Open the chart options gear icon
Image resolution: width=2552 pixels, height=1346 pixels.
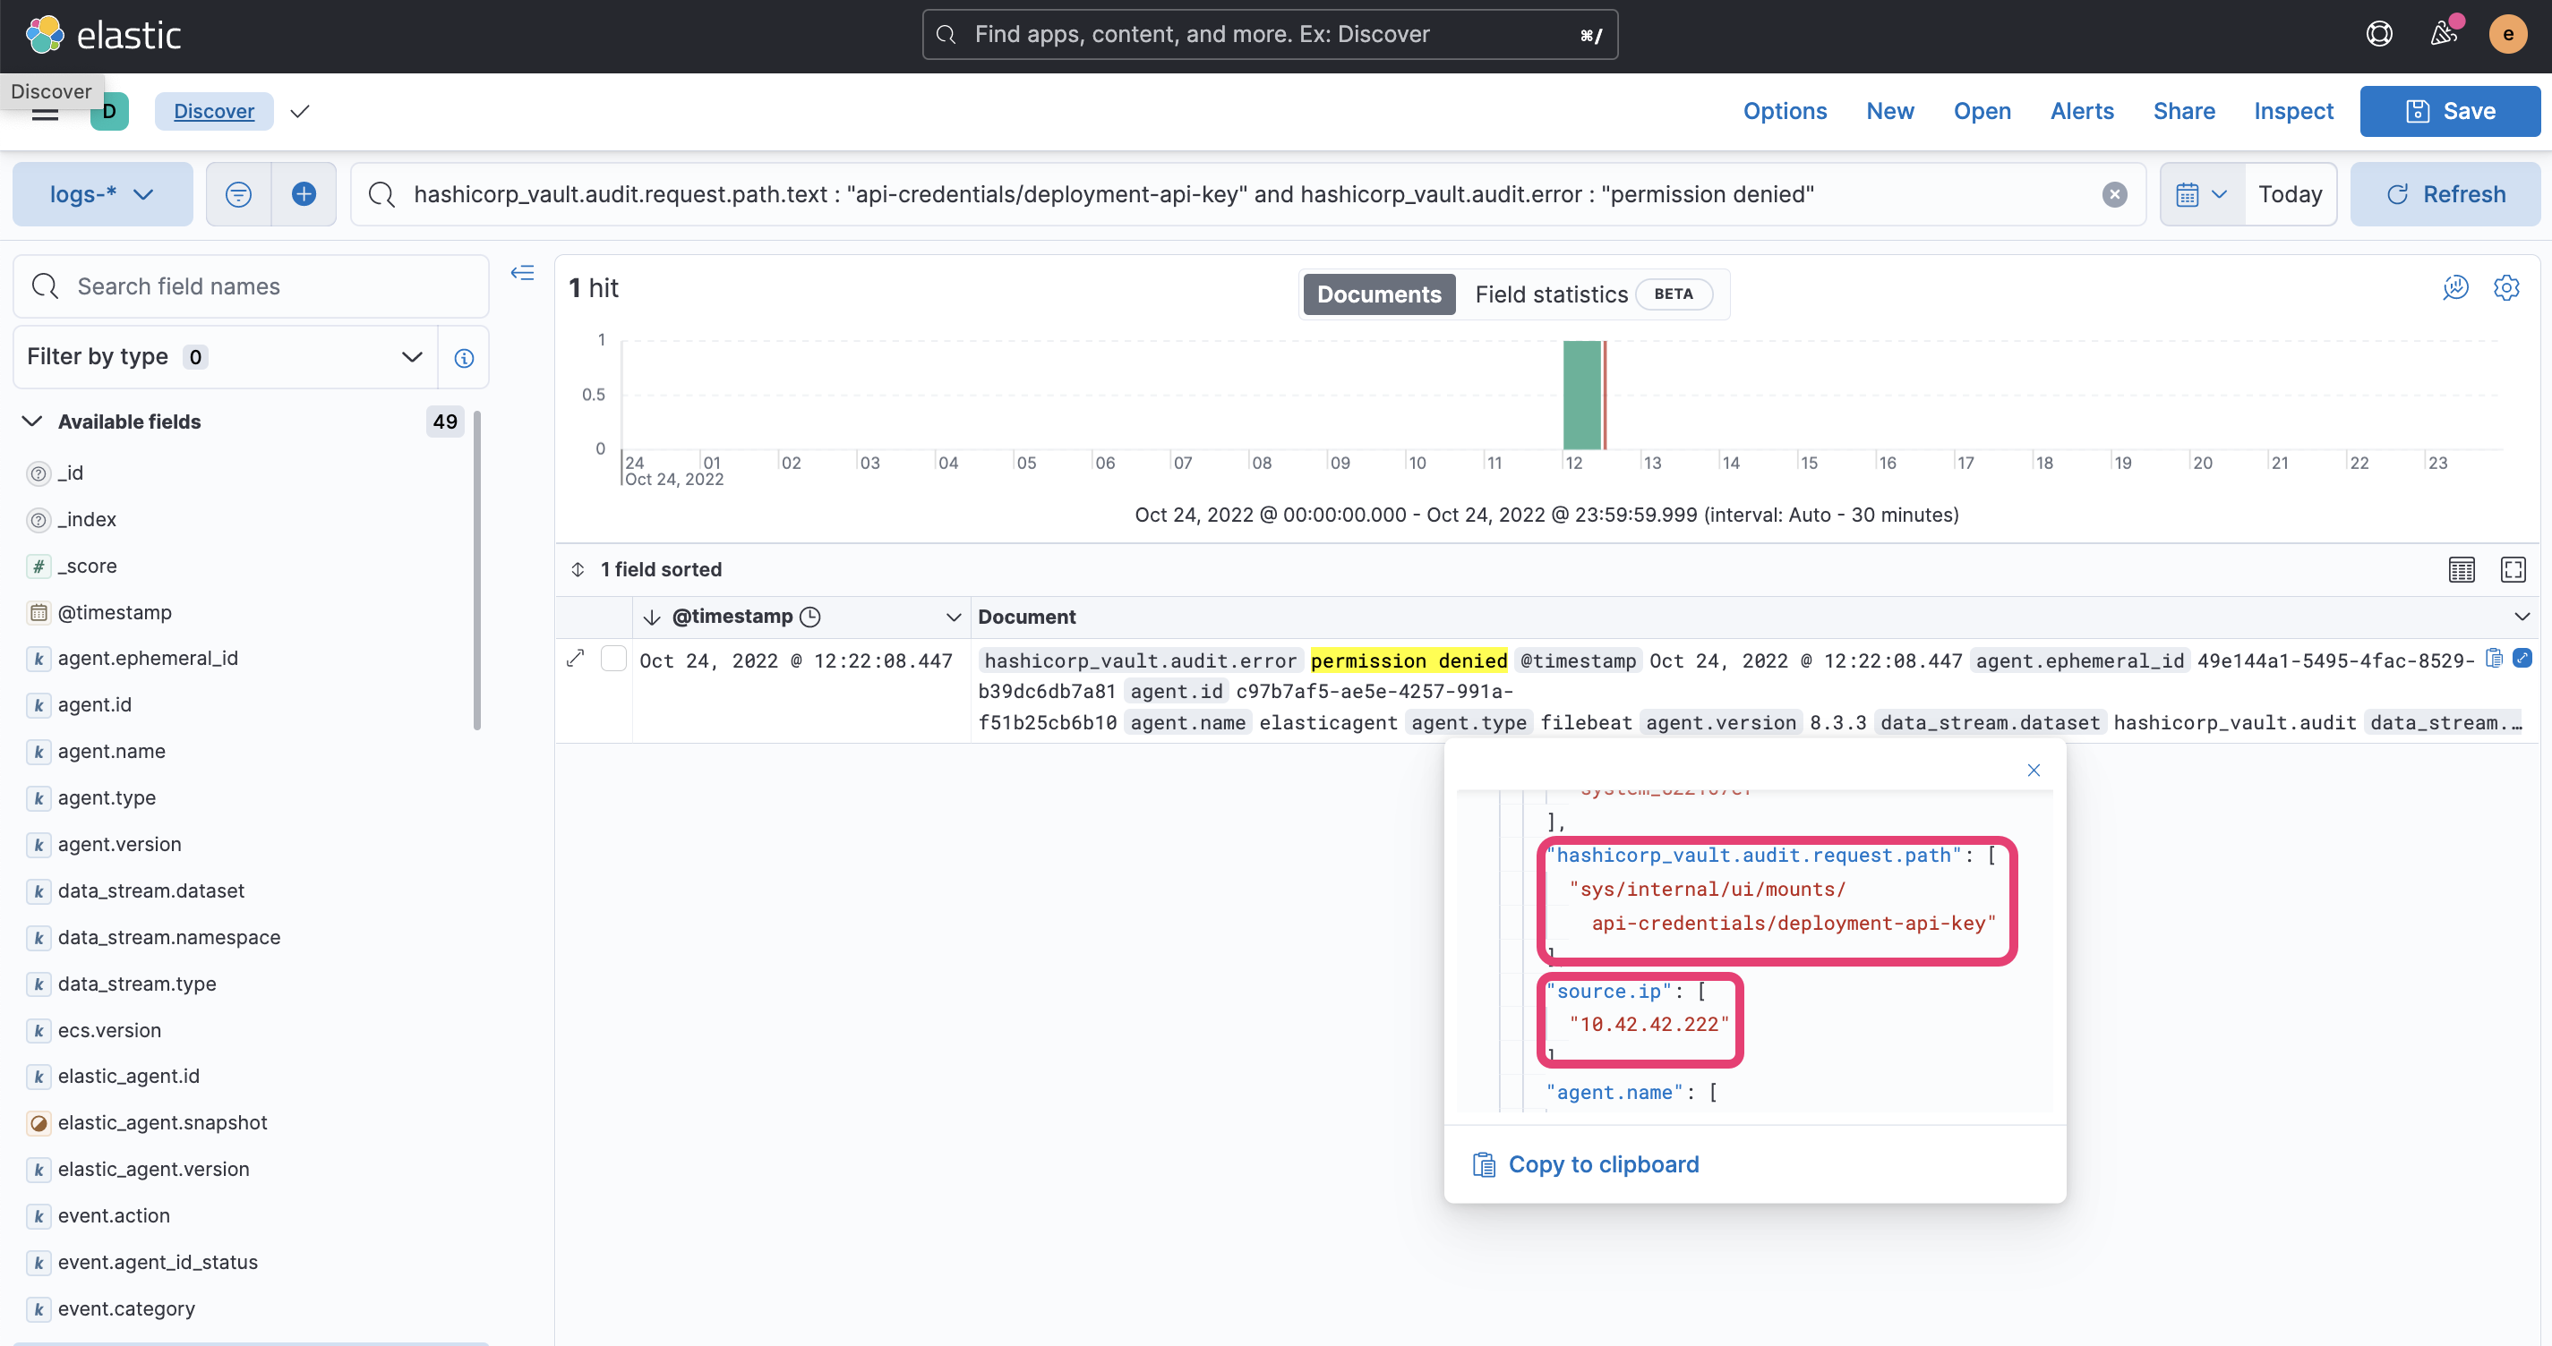2506,287
